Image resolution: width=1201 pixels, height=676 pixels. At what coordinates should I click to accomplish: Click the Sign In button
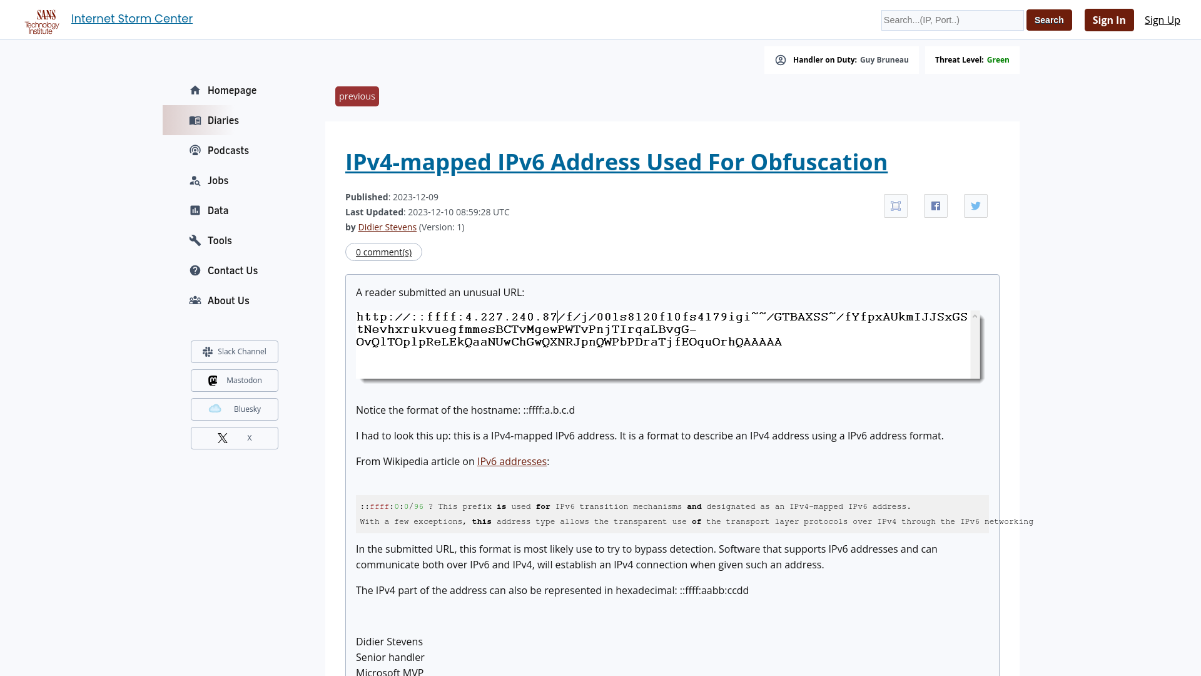1108,20
